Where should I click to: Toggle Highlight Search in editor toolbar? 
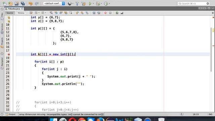(66, 13)
